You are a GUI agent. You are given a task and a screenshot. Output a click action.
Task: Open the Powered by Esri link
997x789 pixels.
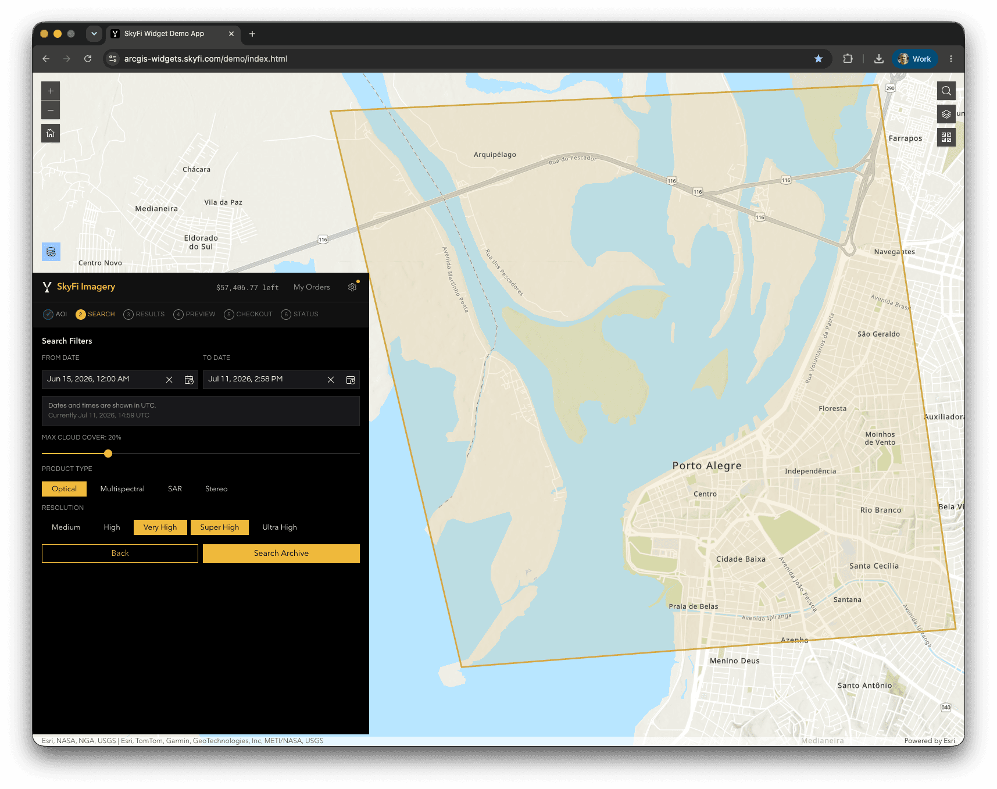pyautogui.click(x=930, y=741)
